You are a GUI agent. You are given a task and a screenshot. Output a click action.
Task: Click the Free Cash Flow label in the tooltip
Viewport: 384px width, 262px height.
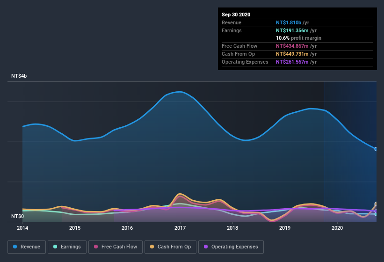tap(239, 46)
